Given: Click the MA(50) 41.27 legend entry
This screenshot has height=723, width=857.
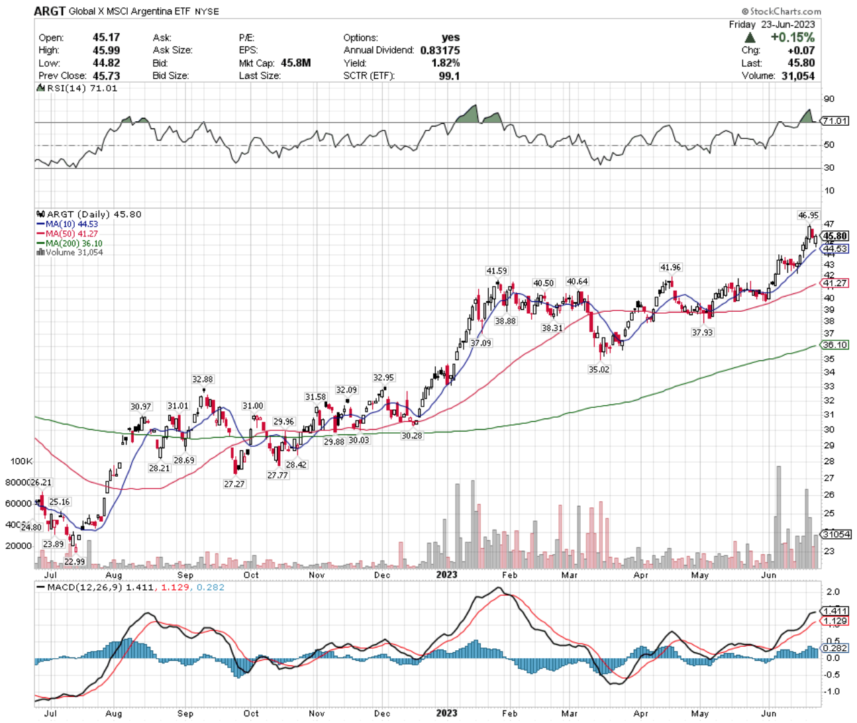Looking at the screenshot, I should (68, 234).
